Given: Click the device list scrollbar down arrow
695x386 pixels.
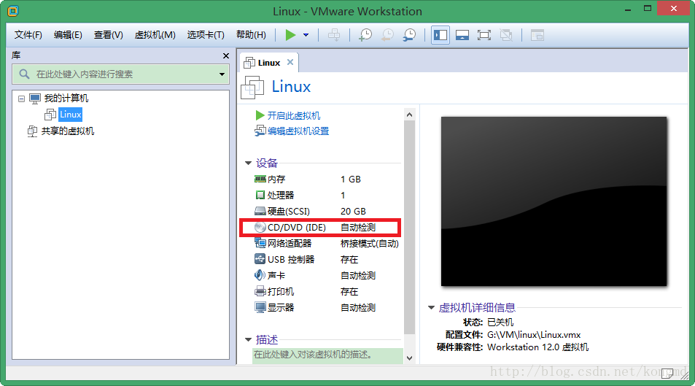Looking at the screenshot, I should coord(410,358).
